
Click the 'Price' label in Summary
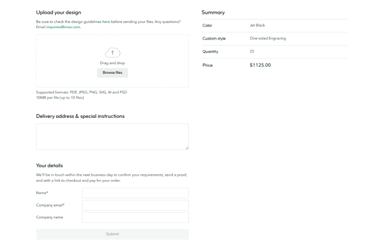click(x=207, y=65)
